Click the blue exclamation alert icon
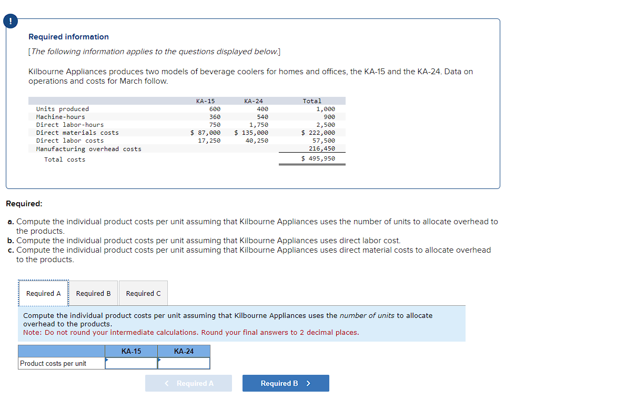This screenshot has height=409, width=626. pyautogui.click(x=11, y=21)
